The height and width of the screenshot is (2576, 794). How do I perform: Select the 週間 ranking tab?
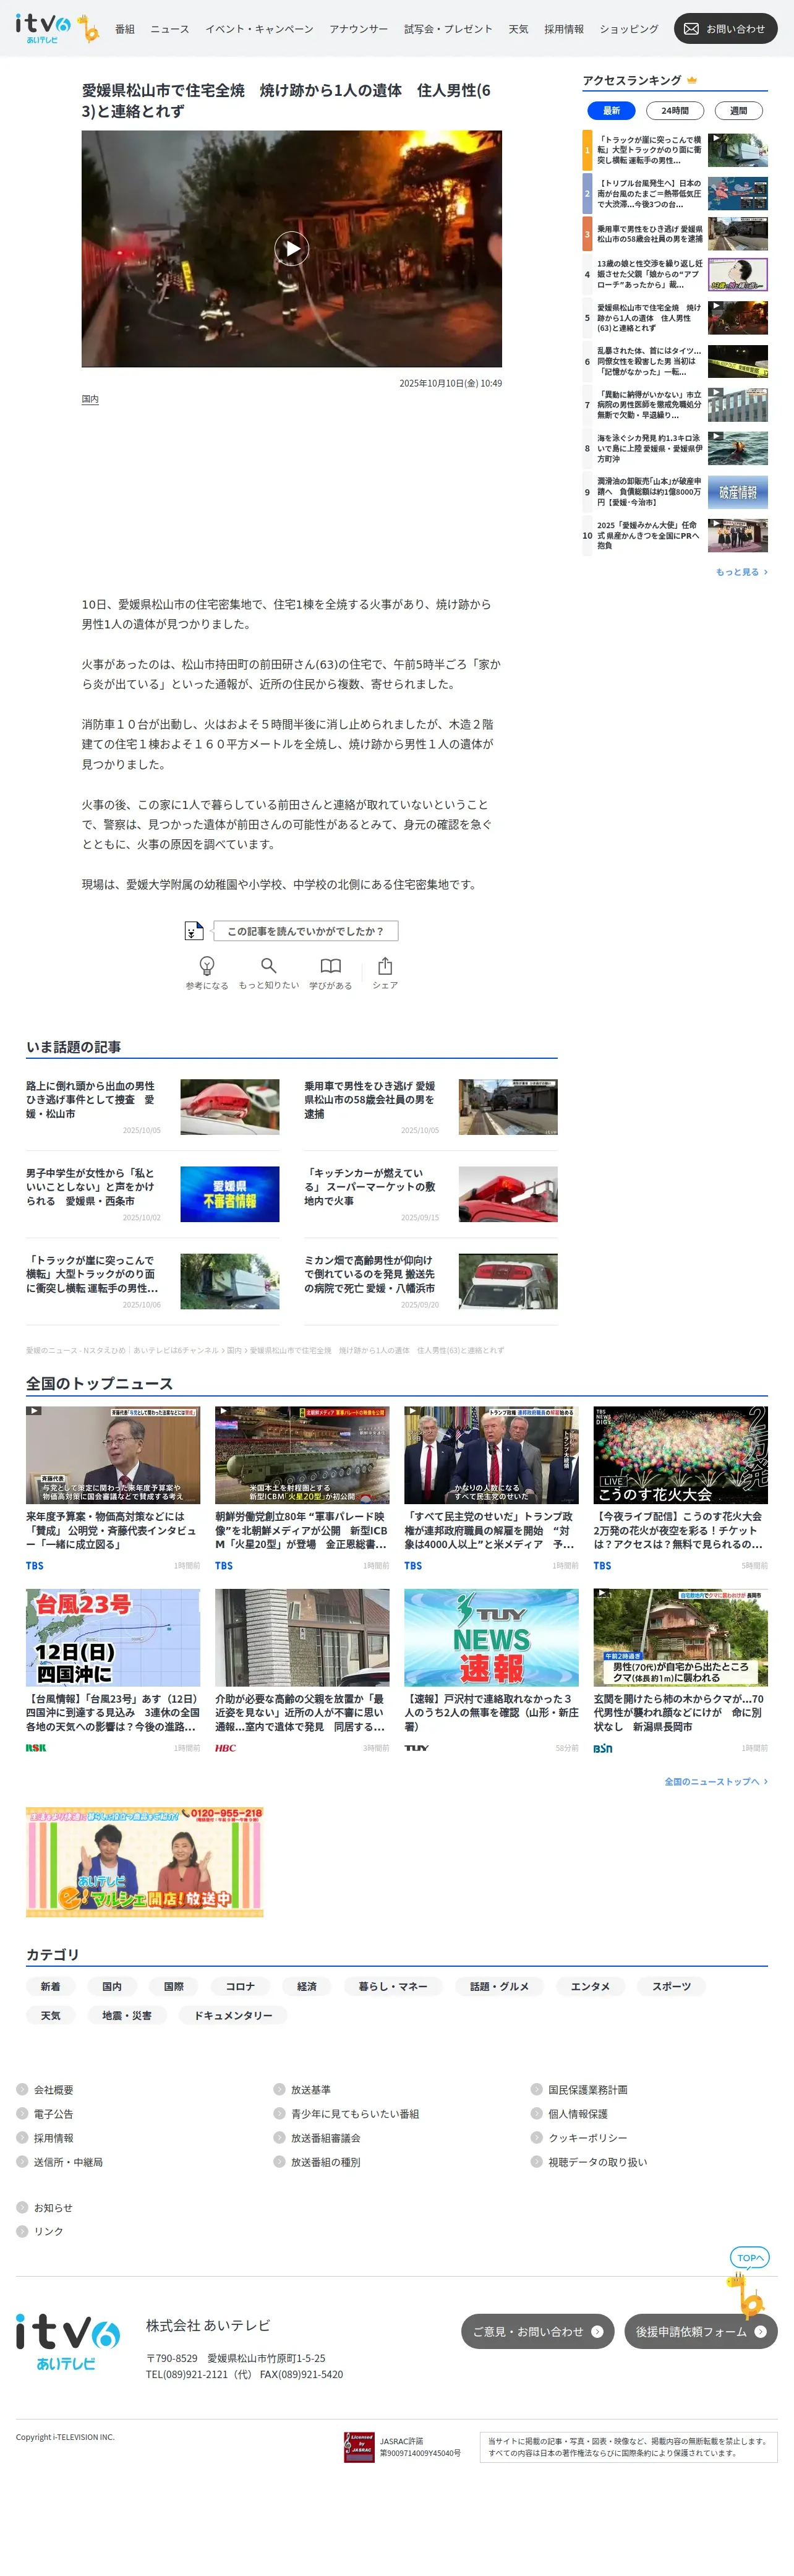(738, 110)
